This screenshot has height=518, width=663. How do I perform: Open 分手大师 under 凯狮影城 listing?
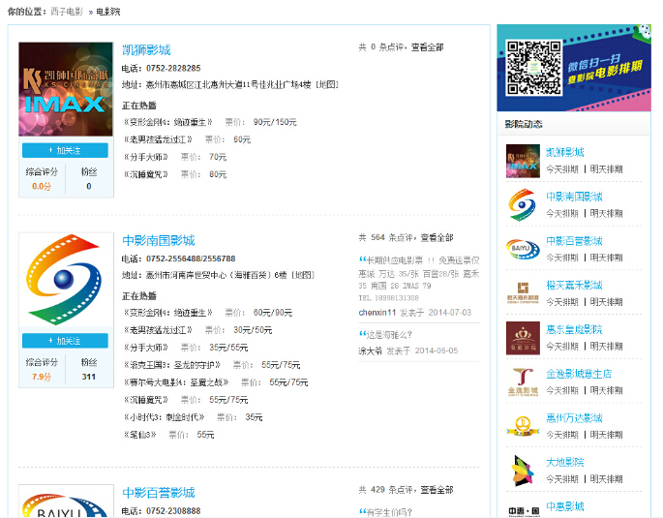click(146, 157)
